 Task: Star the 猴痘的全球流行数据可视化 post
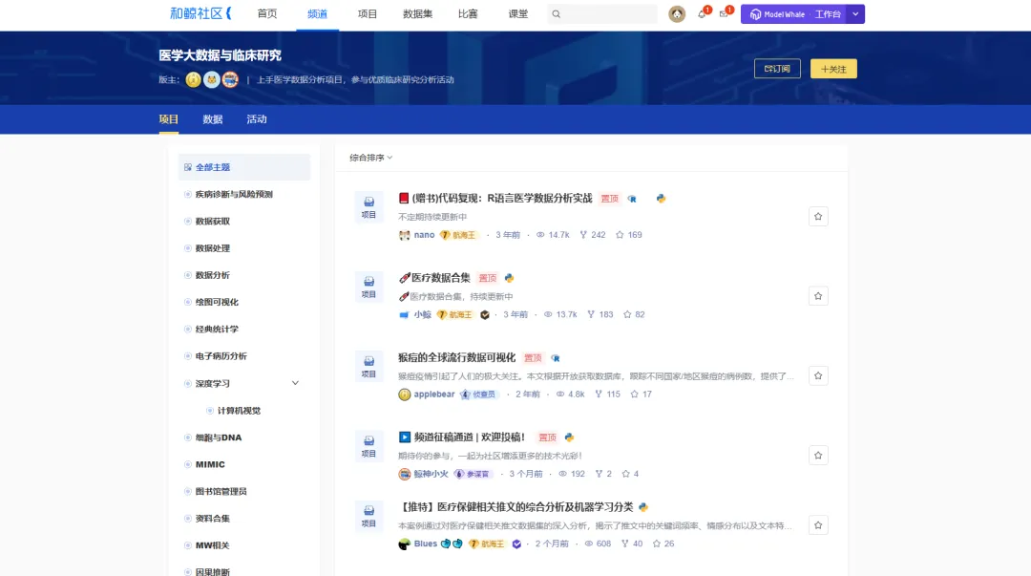pos(818,375)
